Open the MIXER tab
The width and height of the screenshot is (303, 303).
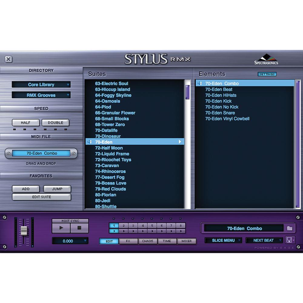[187, 241]
